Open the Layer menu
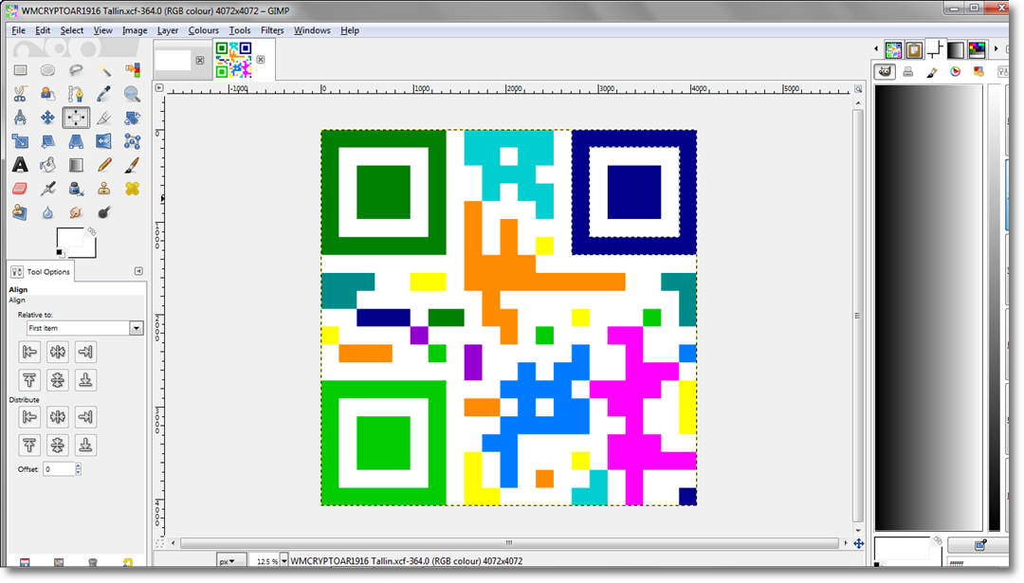The height and width of the screenshot is (583, 1024). [168, 30]
